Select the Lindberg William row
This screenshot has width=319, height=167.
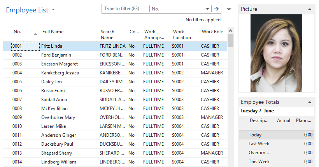point(58,162)
